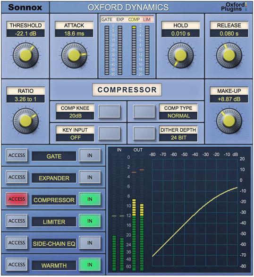
Task: Click the Hold rotary knob
Action: click(180, 55)
